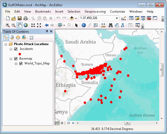The width and height of the screenshot is (167, 134).
Task: List layers by source
Action: pos(12,38)
